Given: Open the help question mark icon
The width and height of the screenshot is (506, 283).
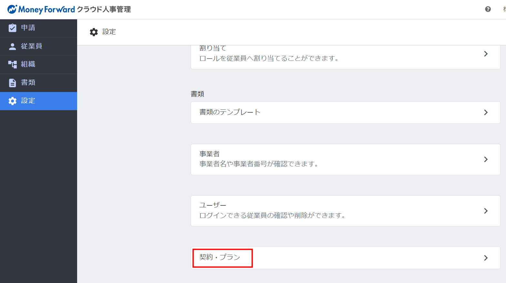Looking at the screenshot, I should (488, 9).
